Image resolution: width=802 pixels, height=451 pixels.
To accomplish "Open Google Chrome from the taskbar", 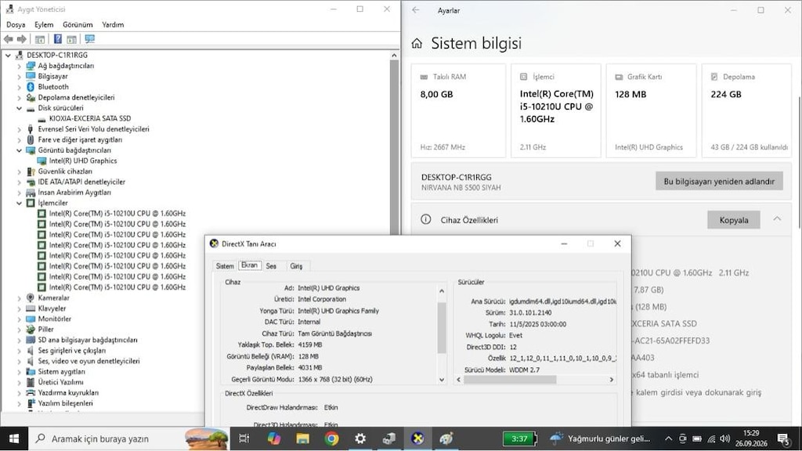I will [331, 438].
